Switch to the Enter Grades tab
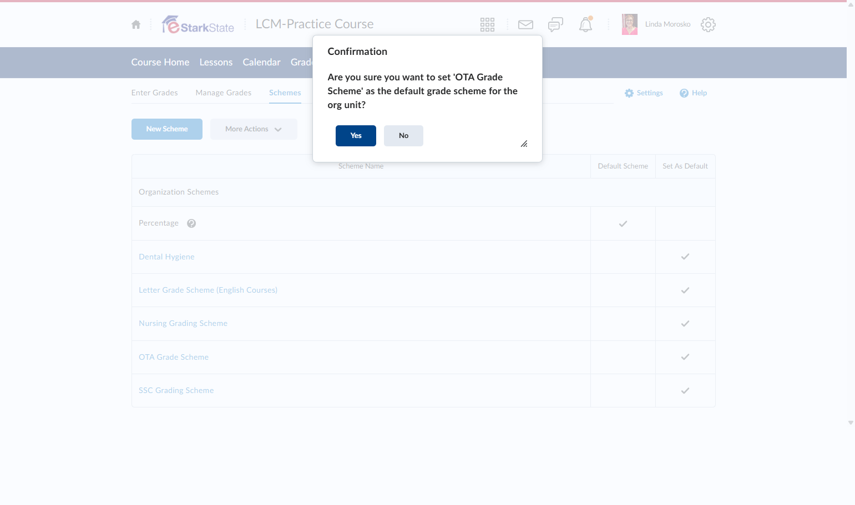Viewport: 855px width, 505px height. coord(155,93)
